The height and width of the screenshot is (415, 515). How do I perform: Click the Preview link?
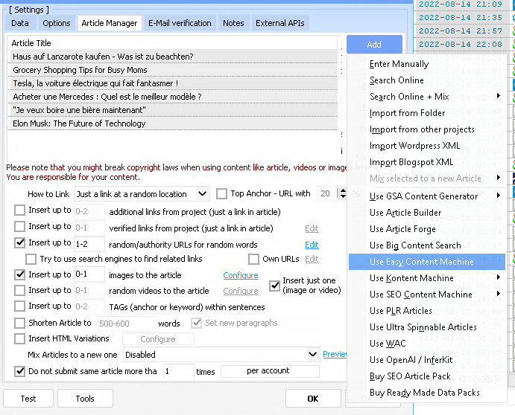pos(335,354)
